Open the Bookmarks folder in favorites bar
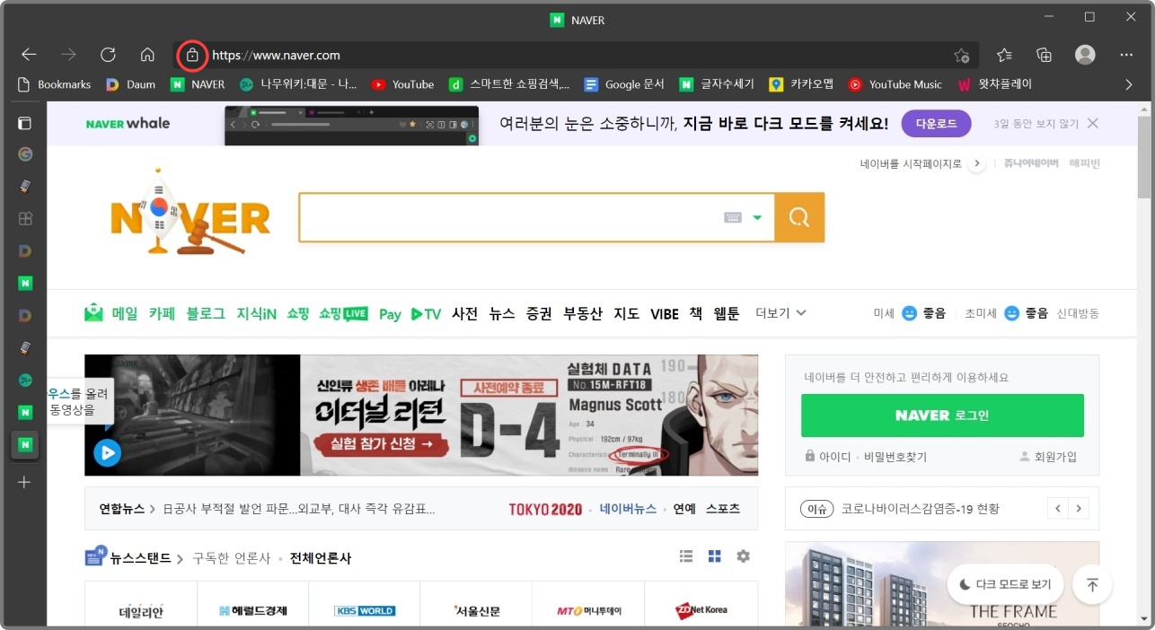1155x630 pixels. [55, 84]
